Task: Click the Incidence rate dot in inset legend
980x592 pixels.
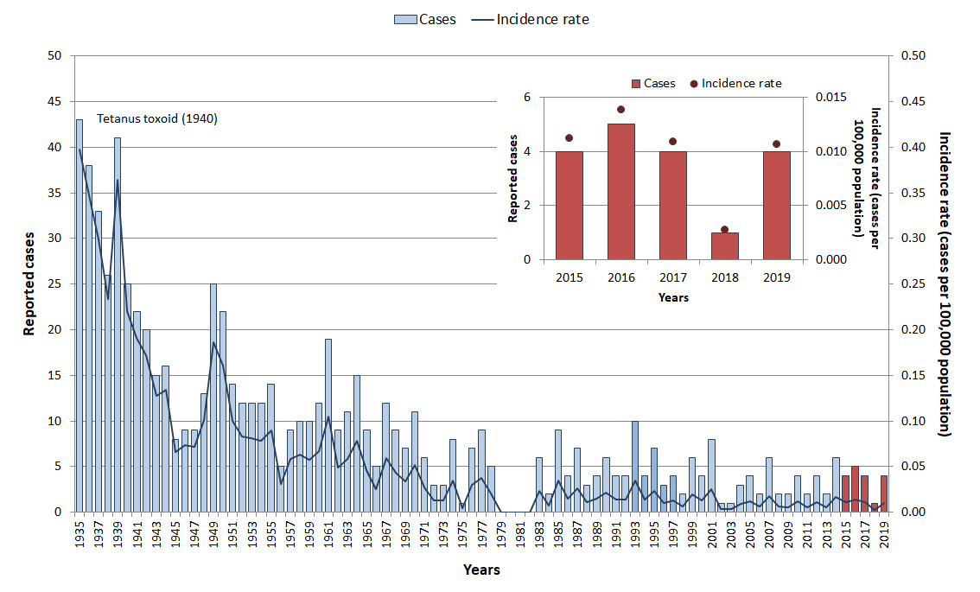Action: click(693, 84)
